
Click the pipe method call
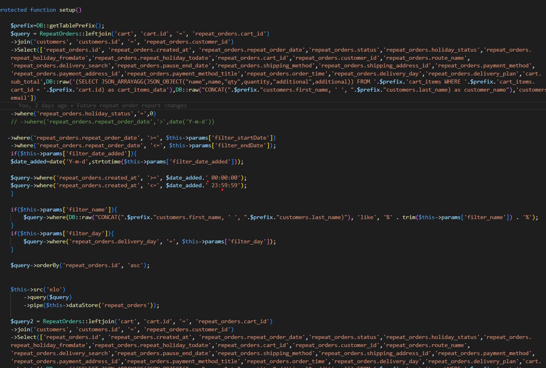(x=35, y=305)
